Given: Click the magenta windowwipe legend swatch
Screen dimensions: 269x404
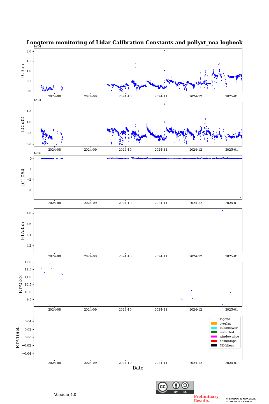Looking at the screenshot, I should (214, 337).
